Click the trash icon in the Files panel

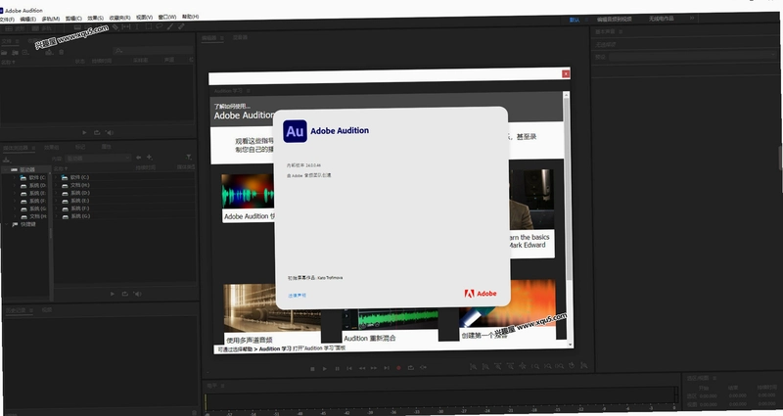coord(62,52)
